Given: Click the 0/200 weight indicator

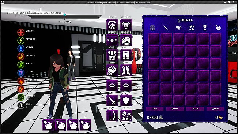Looking at the screenshot, I should 155,118.
